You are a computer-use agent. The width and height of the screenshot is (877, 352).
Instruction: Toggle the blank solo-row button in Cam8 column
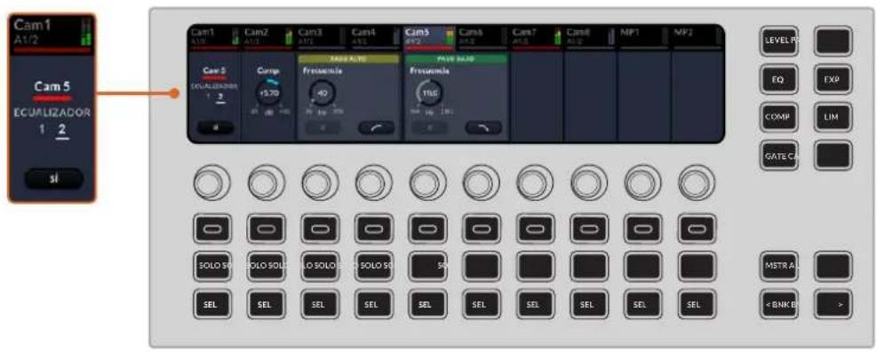point(588,267)
